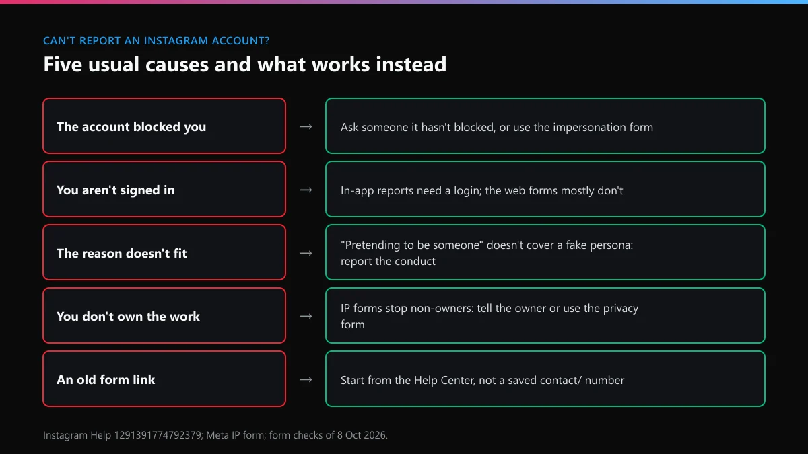Select "The account blocked you" box
Image resolution: width=808 pixels, height=454 pixels.
[164, 126]
